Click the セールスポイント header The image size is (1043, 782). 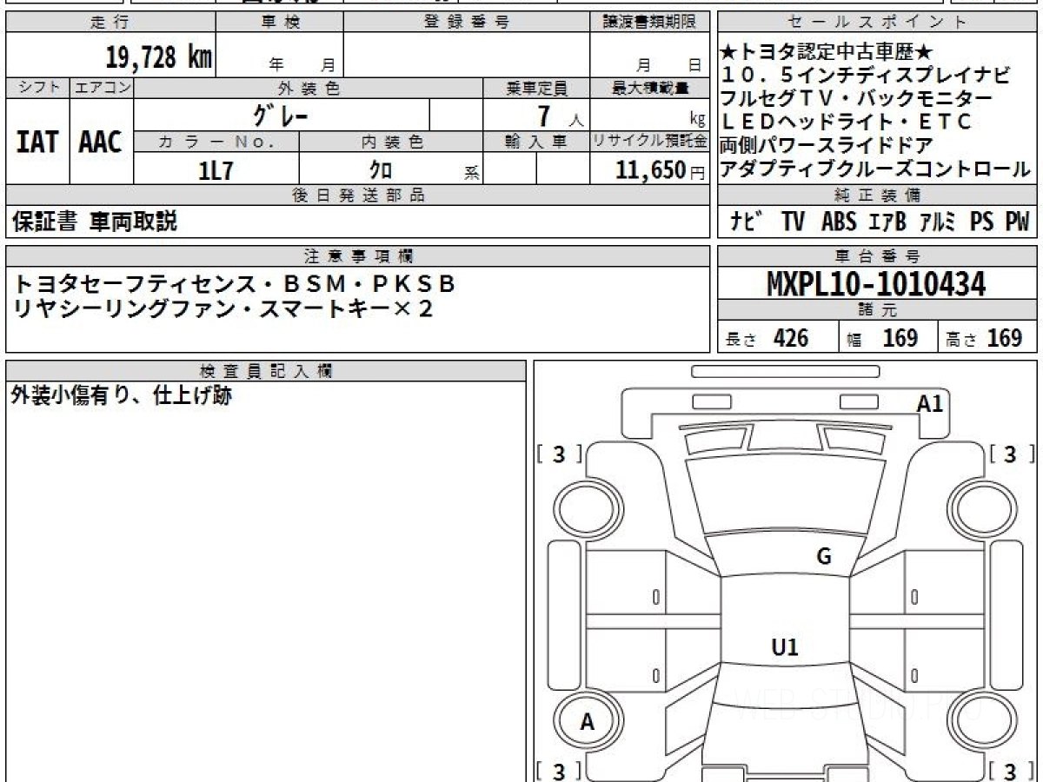(877, 23)
